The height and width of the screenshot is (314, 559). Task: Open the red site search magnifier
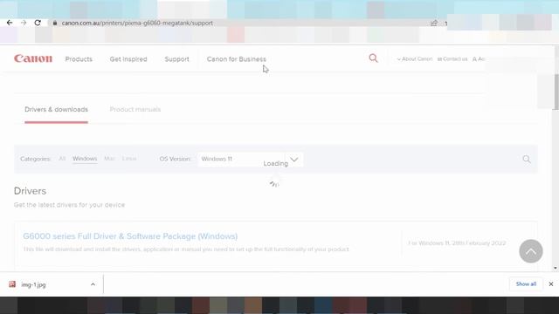[x=373, y=58]
